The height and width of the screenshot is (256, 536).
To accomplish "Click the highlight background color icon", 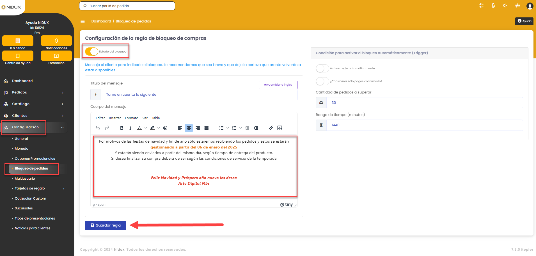I will point(152,128).
